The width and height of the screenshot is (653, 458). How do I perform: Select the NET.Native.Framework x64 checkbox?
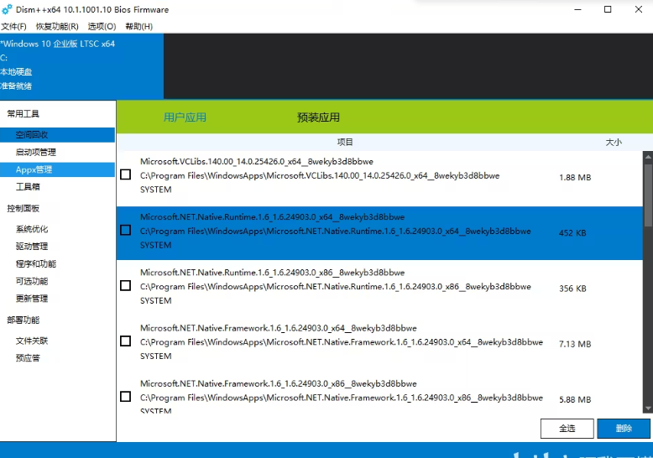[x=125, y=341]
